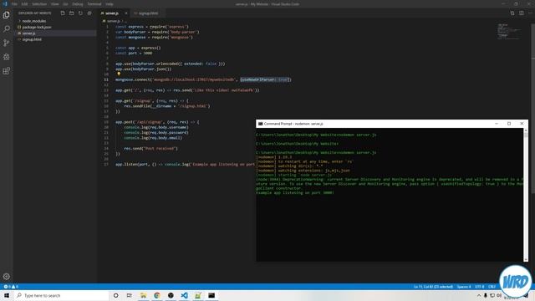This screenshot has width=535, height=301.
Task: Open the Go menu
Action: point(65,4)
